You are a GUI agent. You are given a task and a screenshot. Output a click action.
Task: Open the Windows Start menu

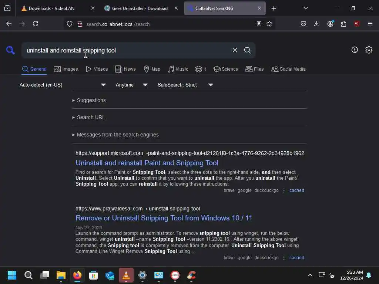(12, 275)
